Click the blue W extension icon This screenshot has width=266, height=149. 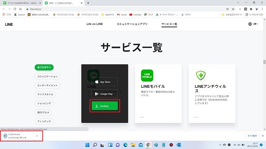click(x=257, y=9)
